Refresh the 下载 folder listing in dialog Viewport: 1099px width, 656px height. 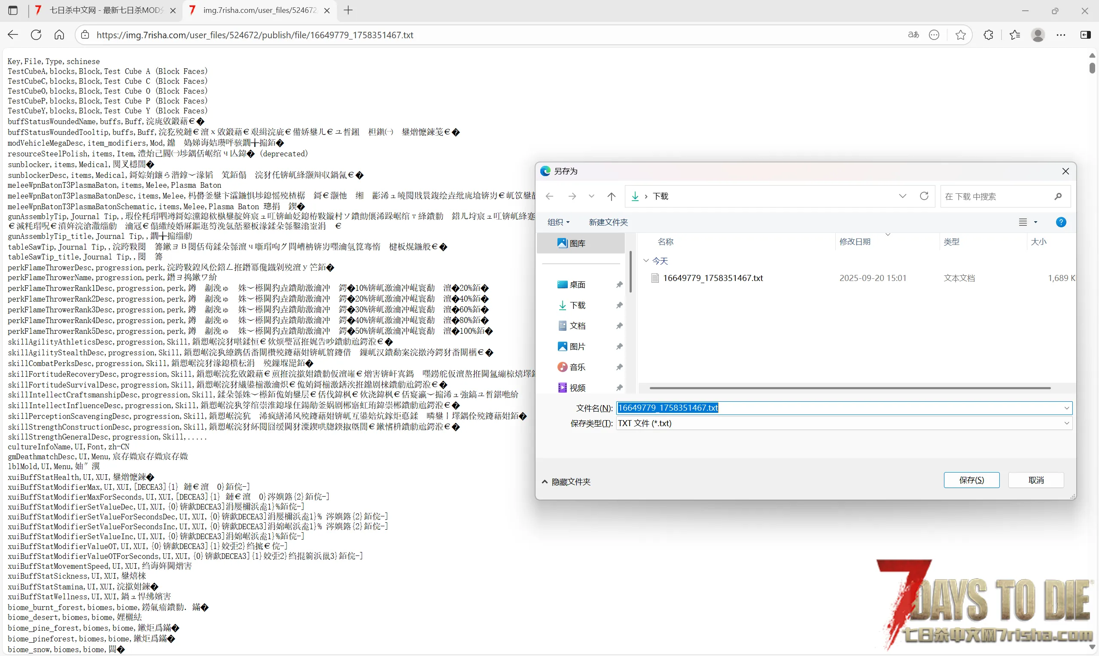pos(924,196)
